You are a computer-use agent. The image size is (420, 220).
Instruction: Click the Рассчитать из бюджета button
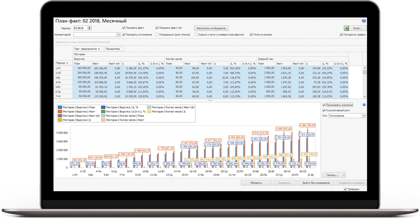pos(211,28)
